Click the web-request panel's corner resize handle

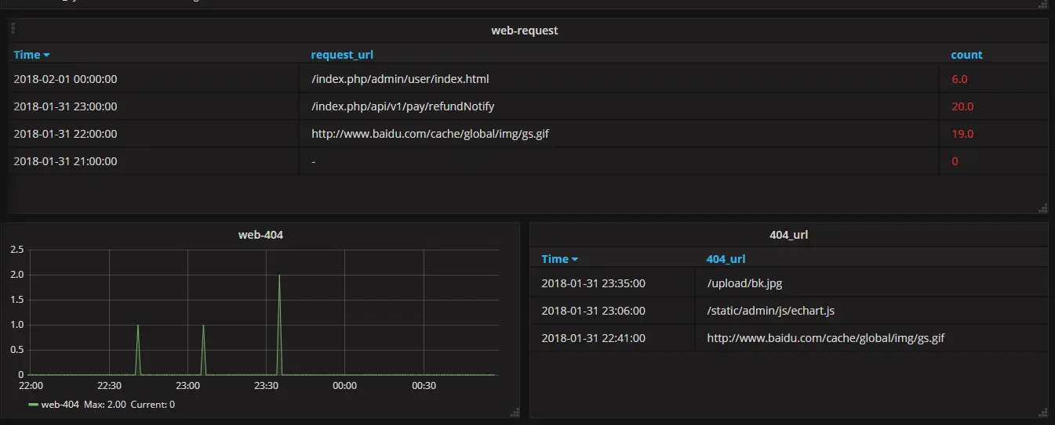tap(1042, 208)
